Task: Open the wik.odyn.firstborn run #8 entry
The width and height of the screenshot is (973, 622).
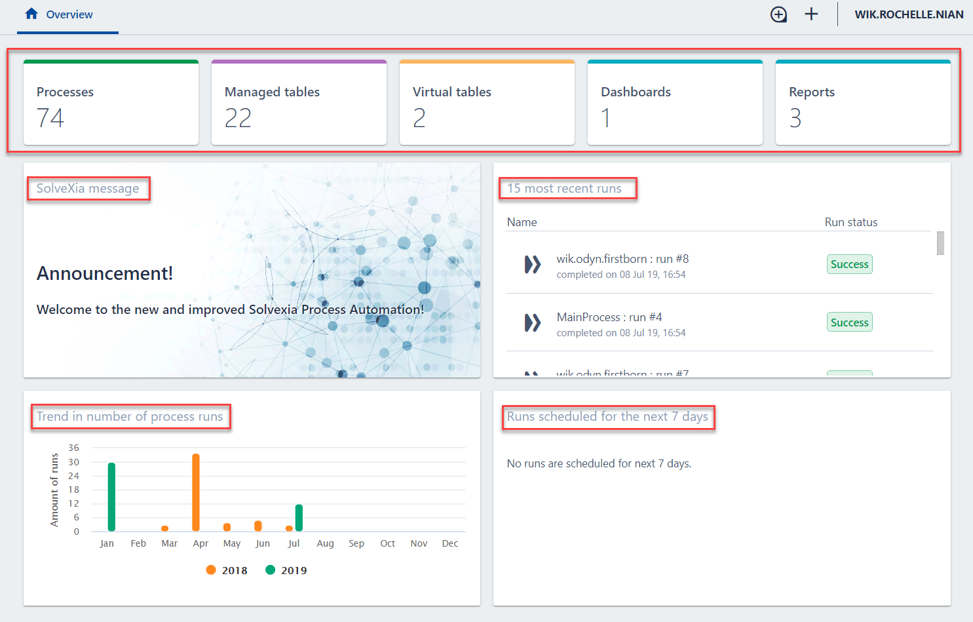Action: pos(622,260)
